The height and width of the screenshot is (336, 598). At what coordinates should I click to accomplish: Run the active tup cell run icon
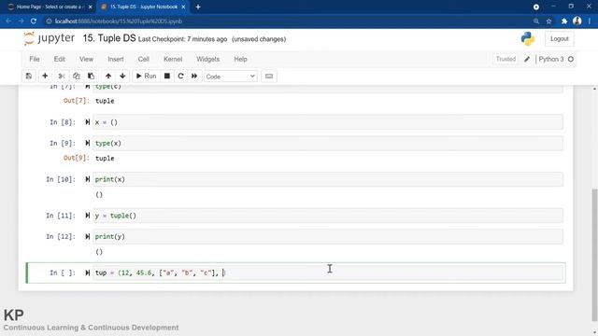point(87,273)
